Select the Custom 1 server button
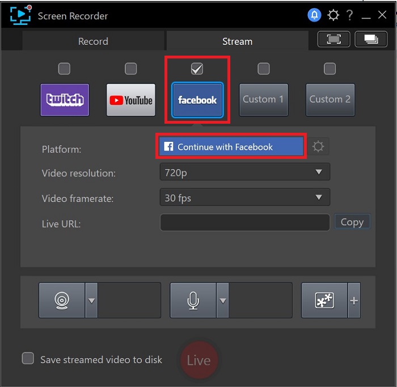 tap(264, 100)
